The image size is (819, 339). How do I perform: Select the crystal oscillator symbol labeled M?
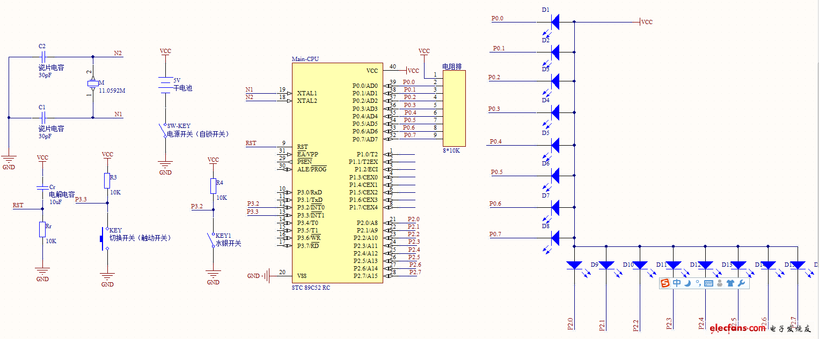93,84
